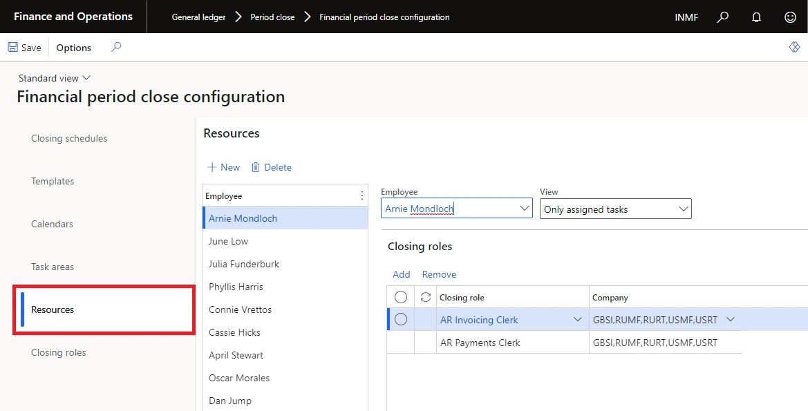The image size is (808, 411).
Task: Open the Employee combo box dropdown arrow
Action: [525, 209]
